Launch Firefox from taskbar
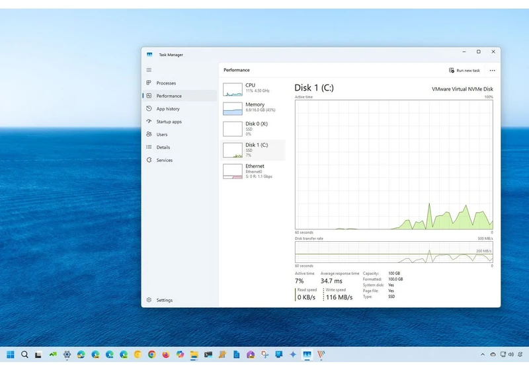 tap(166, 355)
